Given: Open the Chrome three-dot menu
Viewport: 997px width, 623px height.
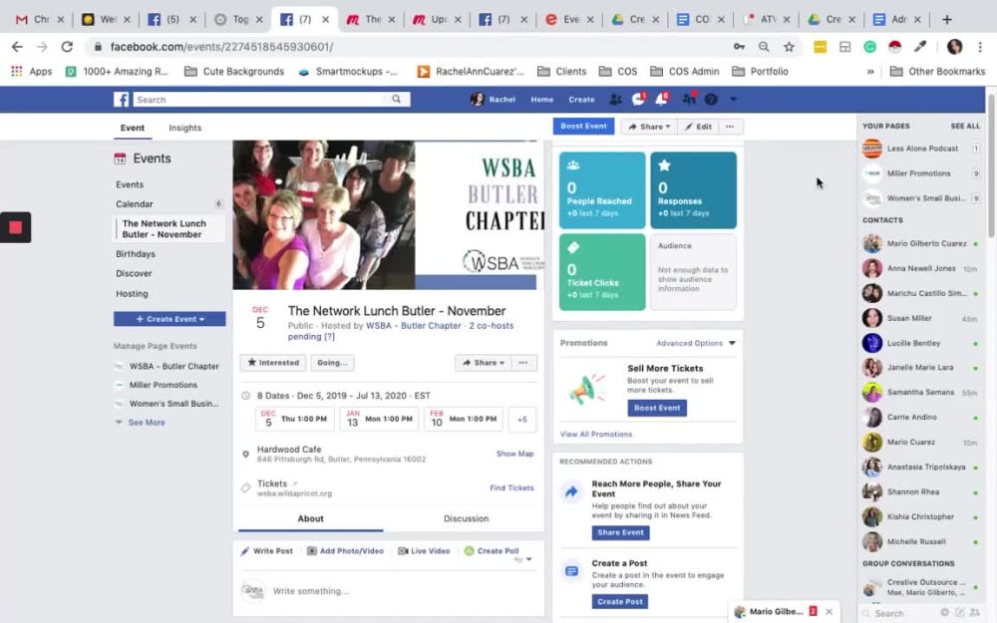Looking at the screenshot, I should pos(980,47).
